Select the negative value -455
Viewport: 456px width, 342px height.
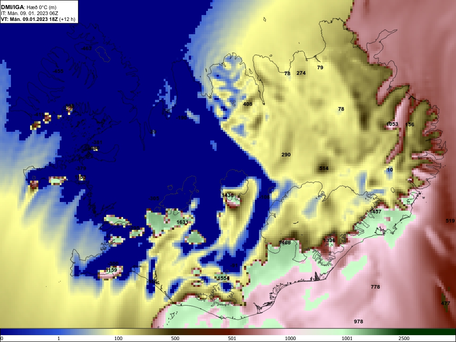(x=58, y=71)
